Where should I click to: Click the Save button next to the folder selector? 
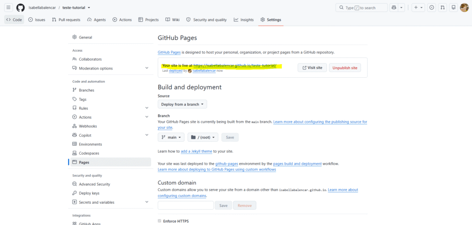230,137
